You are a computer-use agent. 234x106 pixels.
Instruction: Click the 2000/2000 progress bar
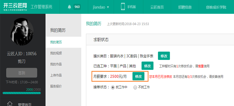(22, 93)
